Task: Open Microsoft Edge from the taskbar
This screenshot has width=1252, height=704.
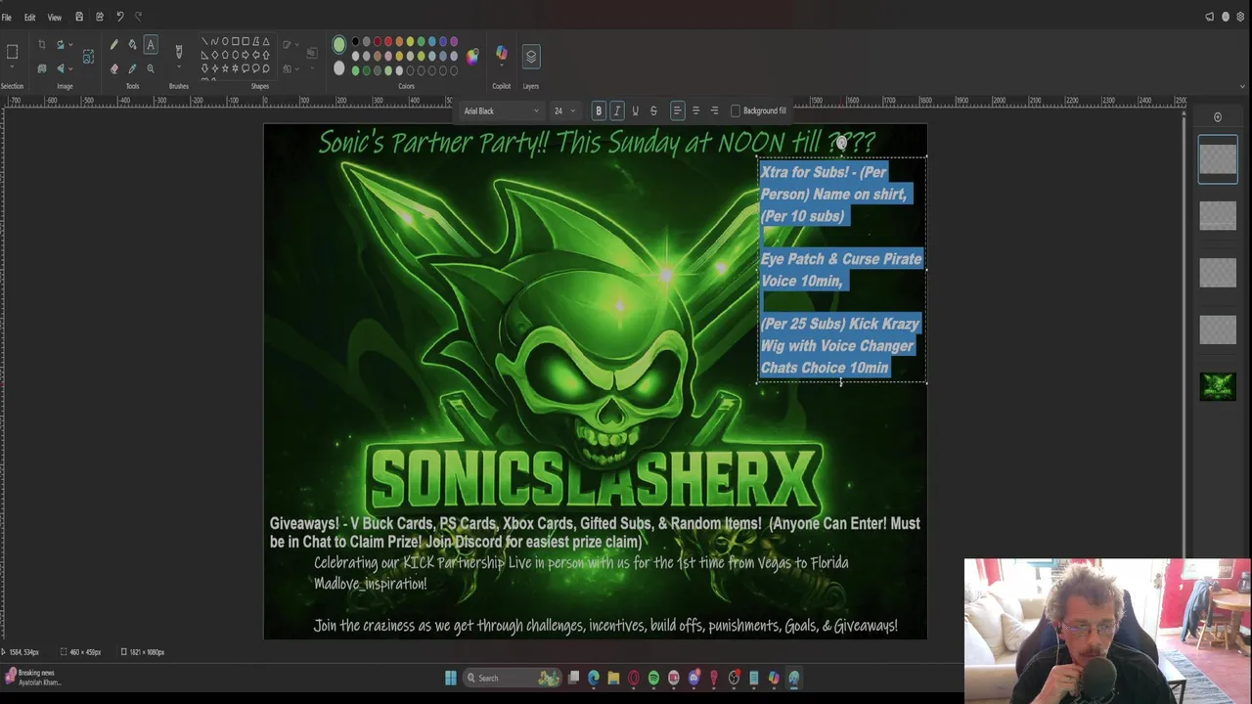Action: (x=594, y=678)
